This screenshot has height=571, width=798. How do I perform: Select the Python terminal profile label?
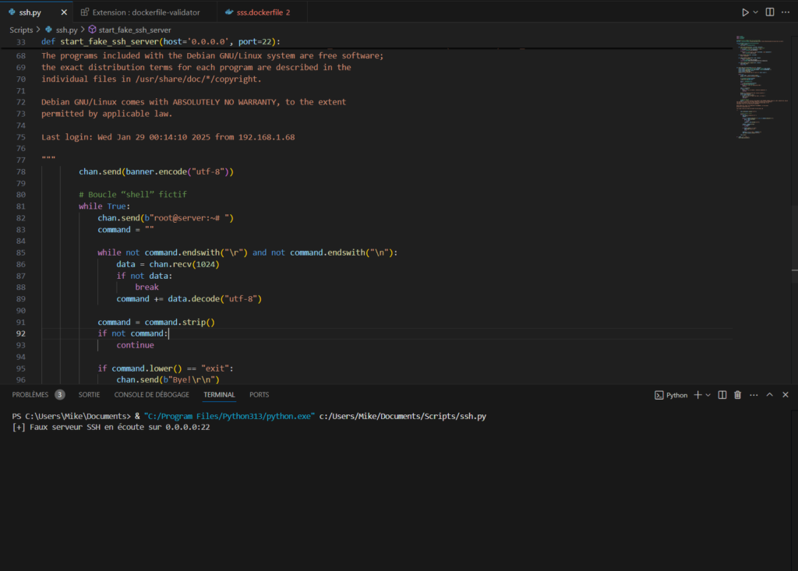point(671,396)
